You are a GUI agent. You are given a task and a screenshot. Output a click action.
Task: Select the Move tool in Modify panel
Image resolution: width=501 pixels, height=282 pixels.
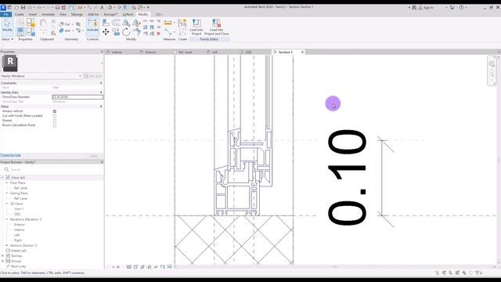[106, 31]
